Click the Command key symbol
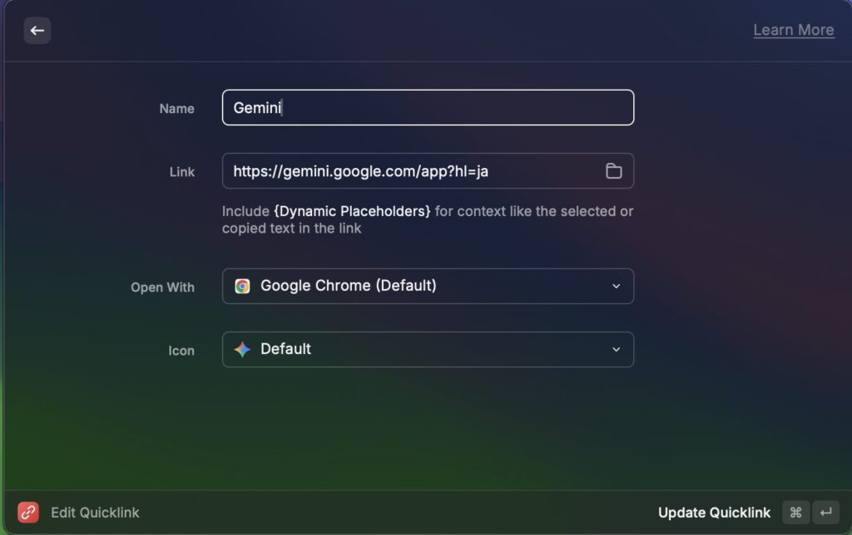The height and width of the screenshot is (535, 852). [795, 513]
